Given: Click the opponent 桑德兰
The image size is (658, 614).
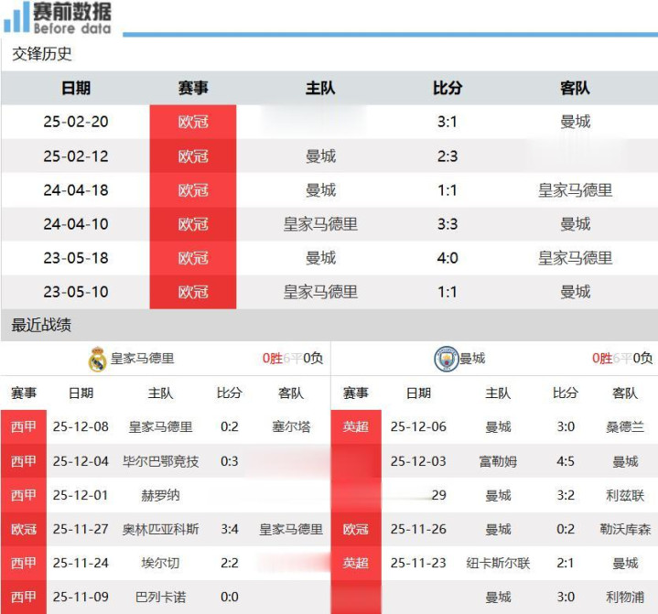Looking at the screenshot, I should tap(625, 426).
